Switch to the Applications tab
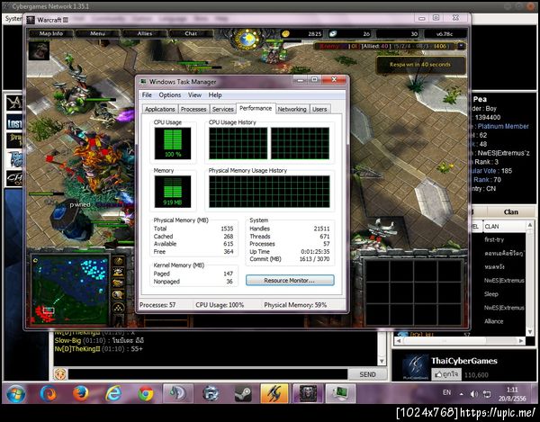The image size is (540, 422). click(160, 109)
